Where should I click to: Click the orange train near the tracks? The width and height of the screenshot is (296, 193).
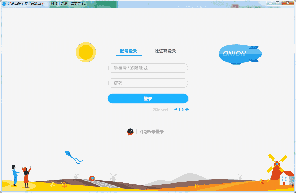(x=91, y=178)
